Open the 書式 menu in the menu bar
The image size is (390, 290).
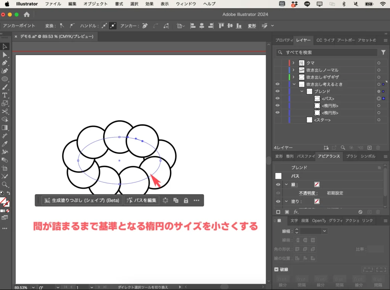tap(118, 4)
